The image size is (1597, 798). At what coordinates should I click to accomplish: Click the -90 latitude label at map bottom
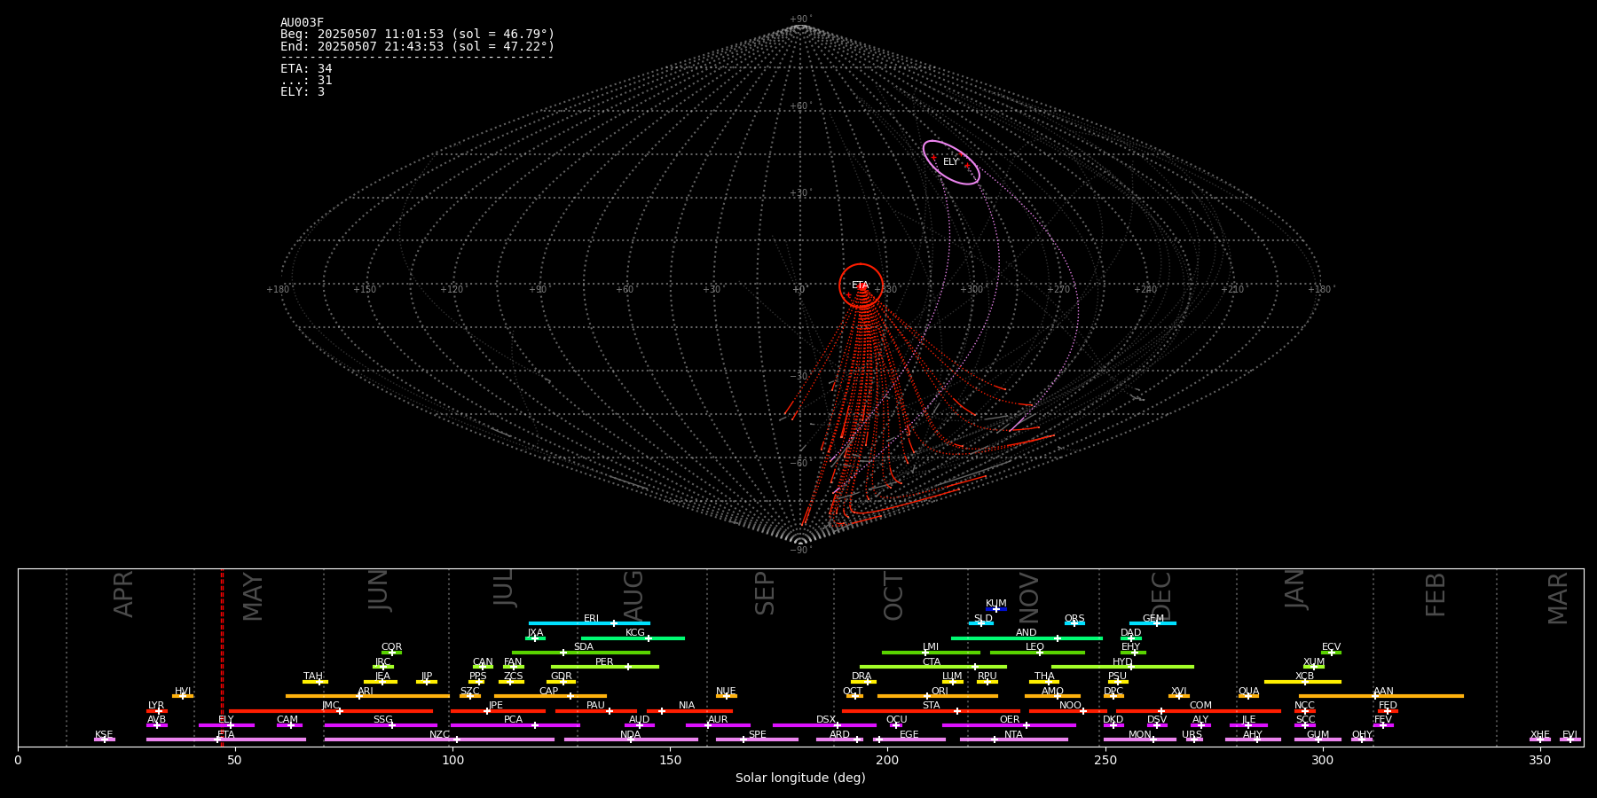tap(799, 551)
